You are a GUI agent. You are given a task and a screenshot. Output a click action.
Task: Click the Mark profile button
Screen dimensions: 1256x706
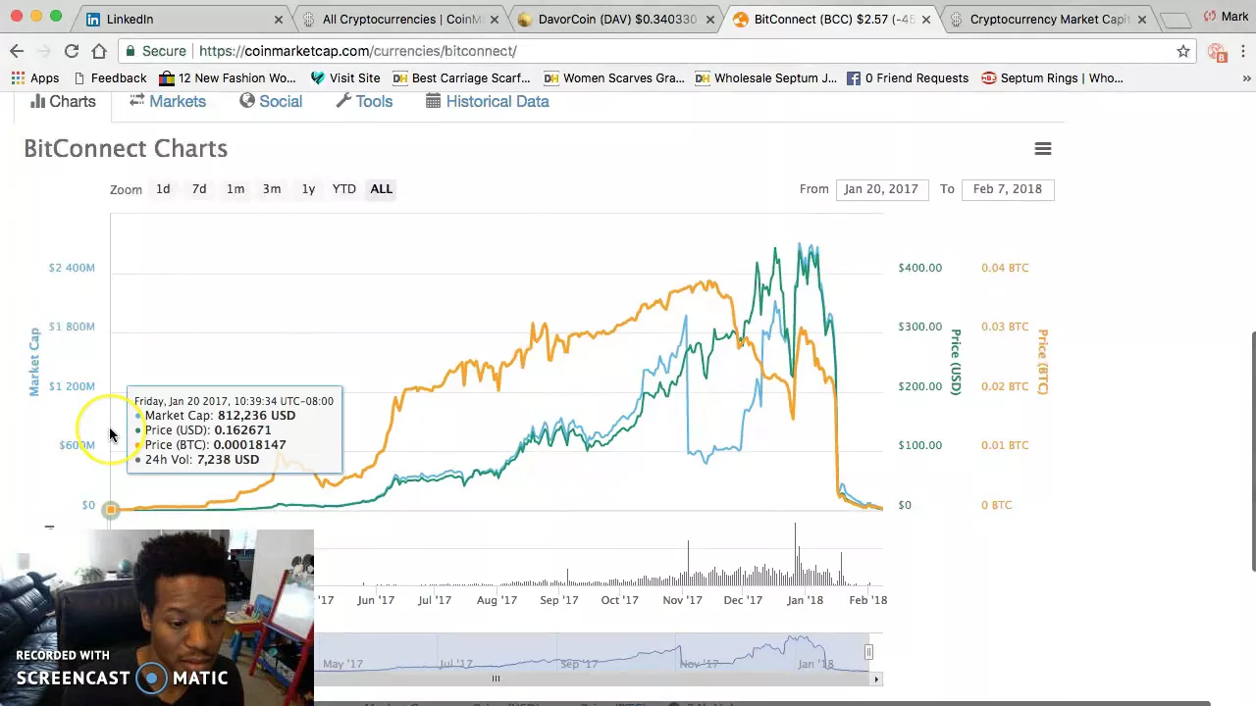1227,16
